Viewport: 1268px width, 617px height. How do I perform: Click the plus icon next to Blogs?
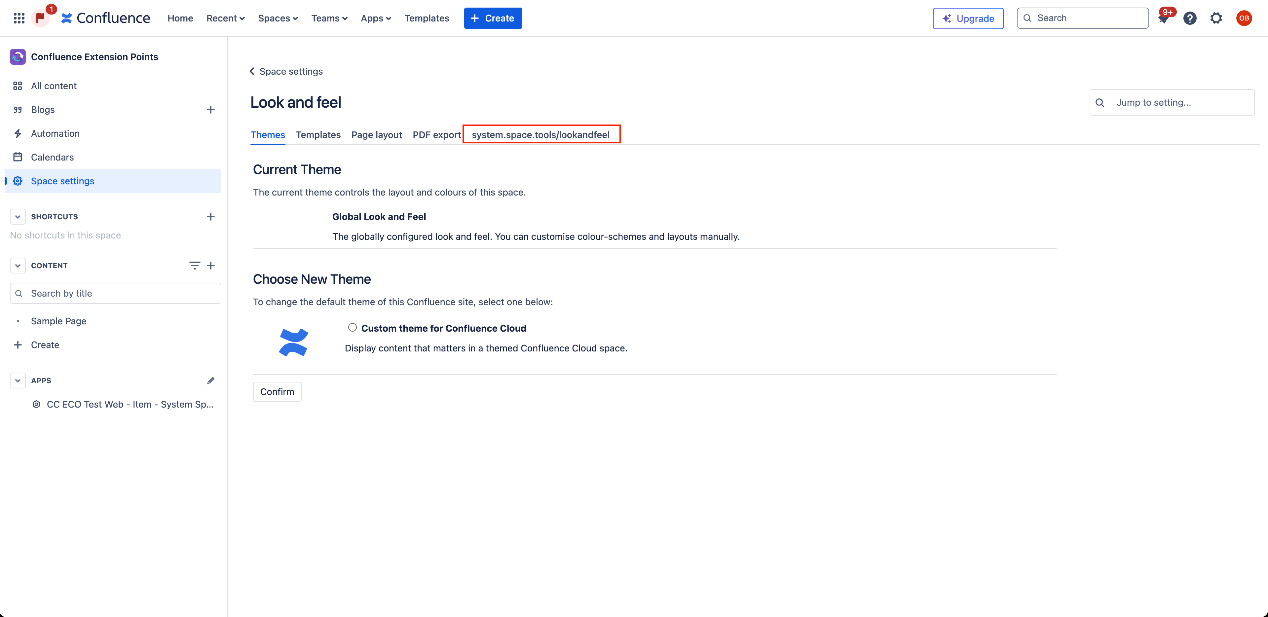coord(211,110)
